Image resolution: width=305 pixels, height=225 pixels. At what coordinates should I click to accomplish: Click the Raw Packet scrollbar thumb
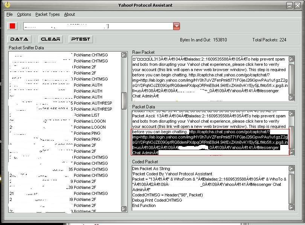click(291, 79)
